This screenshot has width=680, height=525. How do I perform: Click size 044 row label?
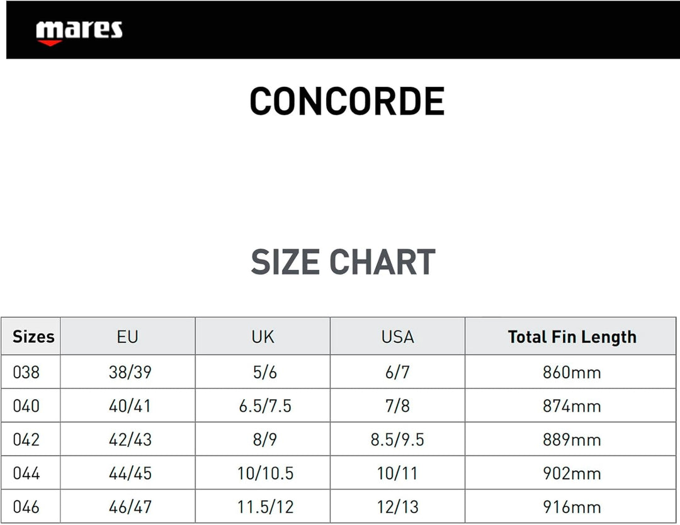(x=26, y=473)
